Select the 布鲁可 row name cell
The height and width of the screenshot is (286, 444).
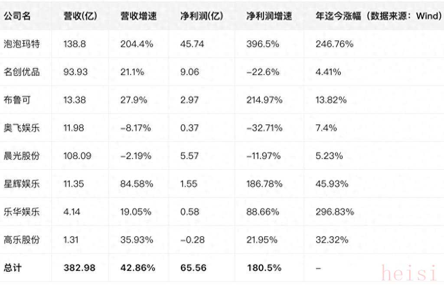tap(17, 100)
